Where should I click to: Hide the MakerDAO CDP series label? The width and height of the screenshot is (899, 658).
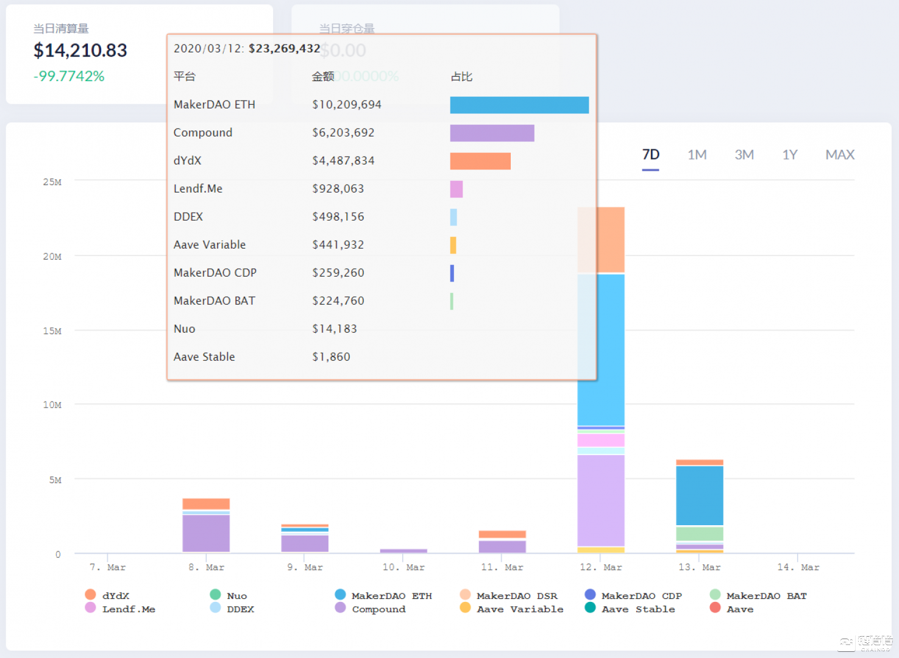[641, 596]
